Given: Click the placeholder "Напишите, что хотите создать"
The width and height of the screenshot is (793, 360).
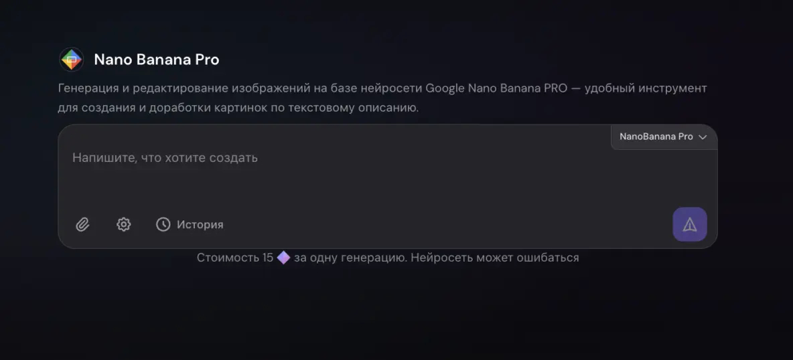Looking at the screenshot, I should (165, 158).
